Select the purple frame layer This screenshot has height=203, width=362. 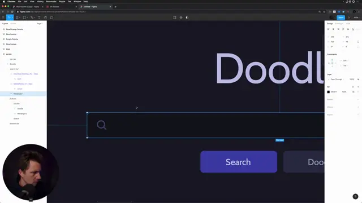pos(9,54)
